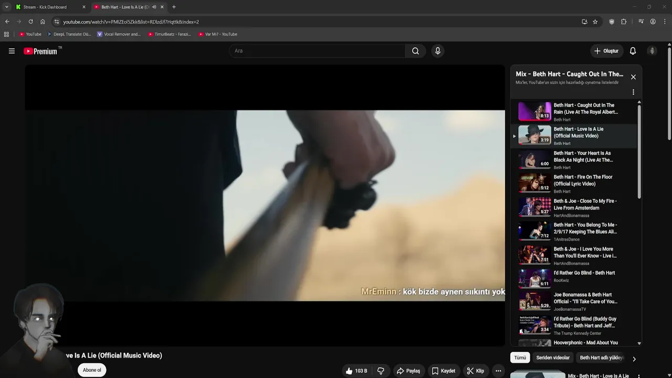Open the account avatar menu
The image size is (672, 378).
point(652,51)
